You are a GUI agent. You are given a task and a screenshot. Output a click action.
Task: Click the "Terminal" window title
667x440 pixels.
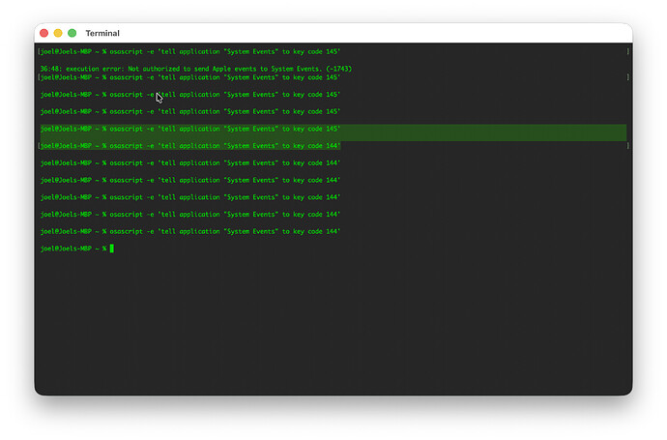pyautogui.click(x=102, y=33)
